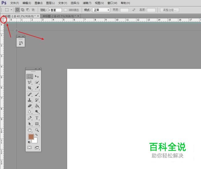Select the Horizontal Type tool
This screenshot has width=201, height=169.
click(x=37, y=118)
